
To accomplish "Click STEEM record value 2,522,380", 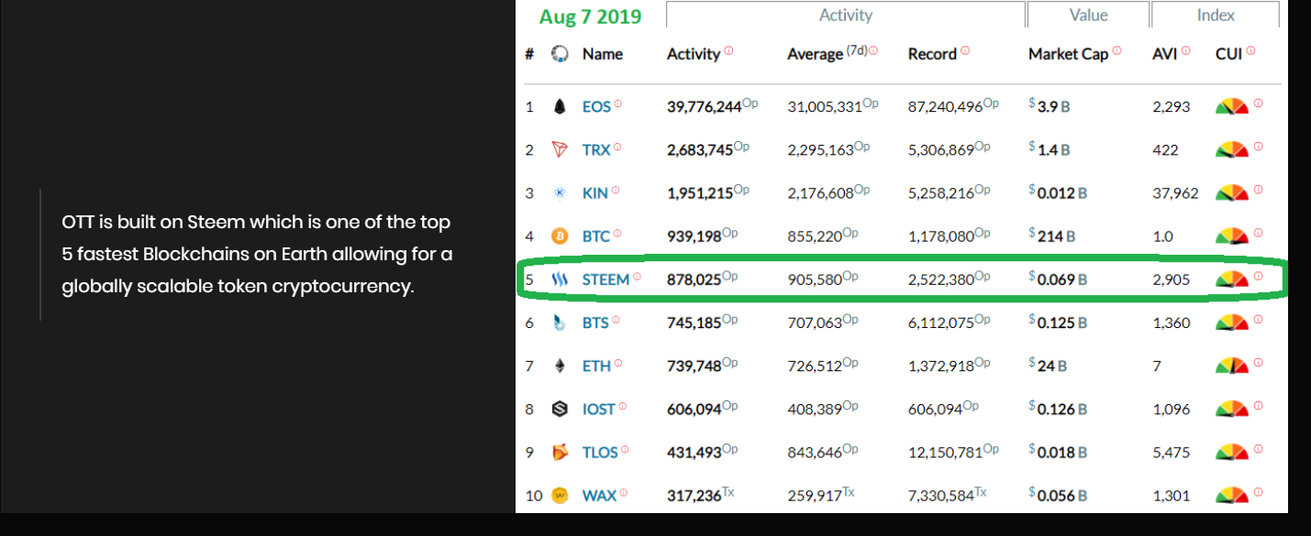I will pyautogui.click(x=941, y=279).
